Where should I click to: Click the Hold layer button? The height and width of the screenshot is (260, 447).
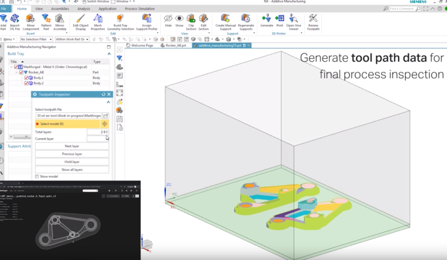click(x=72, y=162)
